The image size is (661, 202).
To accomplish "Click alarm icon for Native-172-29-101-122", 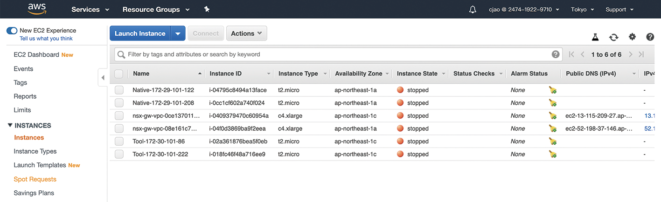I will tap(553, 90).
